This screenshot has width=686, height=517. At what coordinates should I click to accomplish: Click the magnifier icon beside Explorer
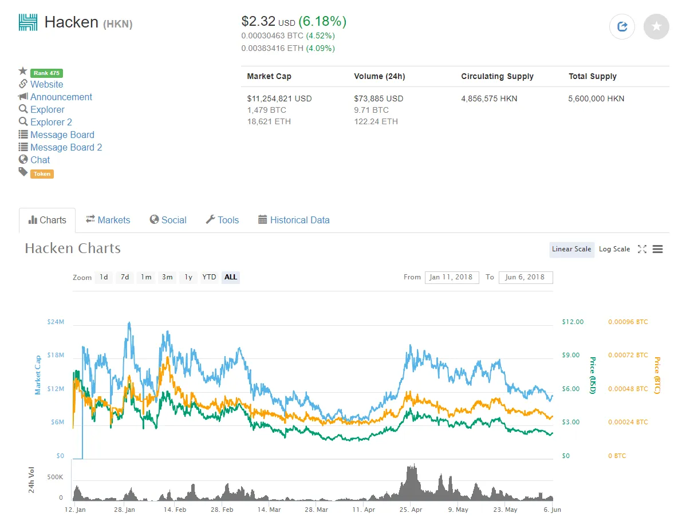click(x=23, y=109)
